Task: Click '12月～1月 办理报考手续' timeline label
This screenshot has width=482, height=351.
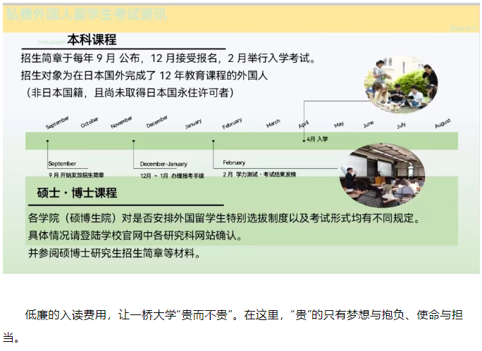Action: point(172,176)
